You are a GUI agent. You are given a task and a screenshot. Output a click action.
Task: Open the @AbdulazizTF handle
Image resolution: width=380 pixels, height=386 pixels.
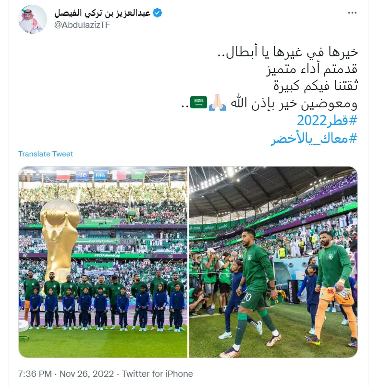(x=82, y=25)
